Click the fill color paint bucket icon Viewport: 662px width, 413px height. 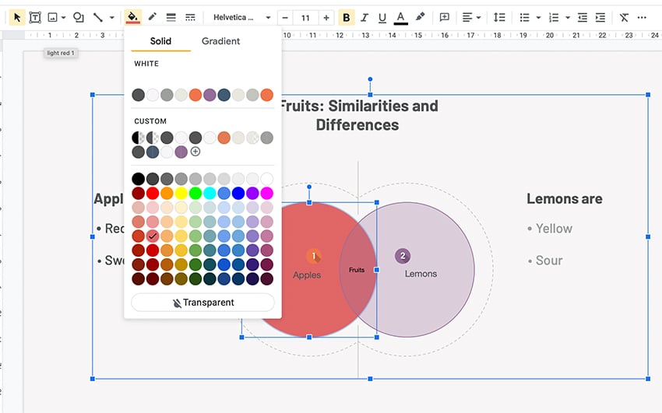click(x=133, y=17)
